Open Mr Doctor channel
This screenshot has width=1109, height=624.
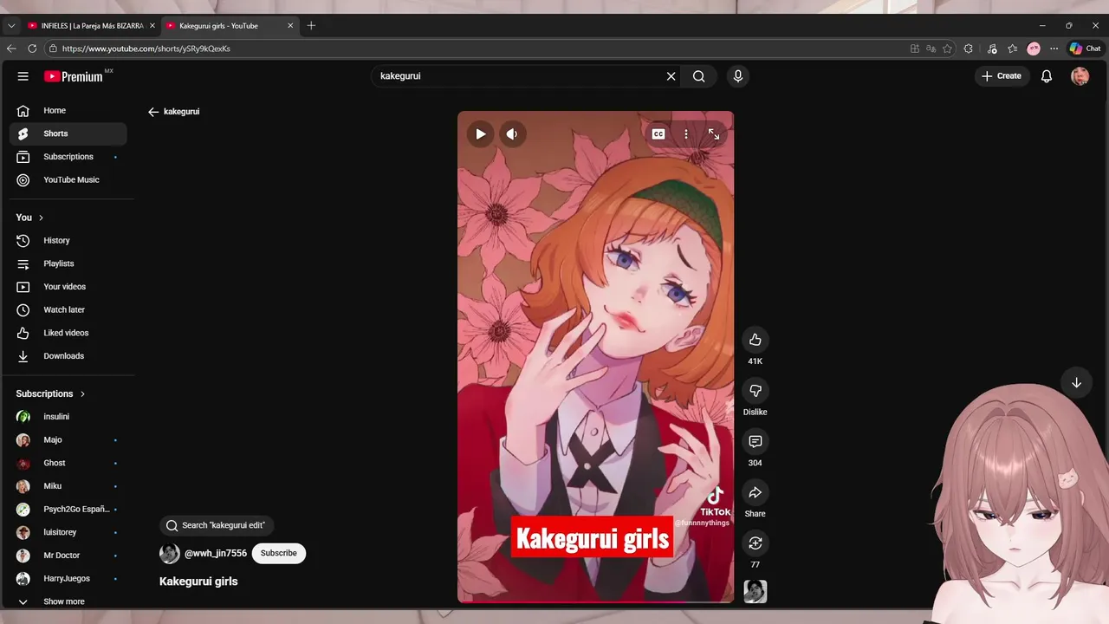point(68,556)
